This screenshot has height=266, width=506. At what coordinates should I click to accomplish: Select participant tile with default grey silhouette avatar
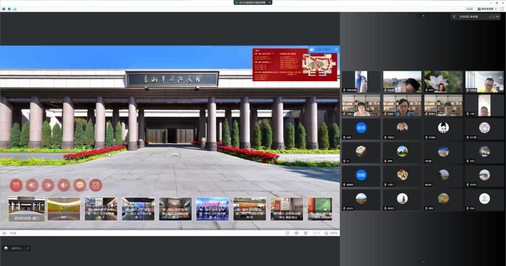484,199
